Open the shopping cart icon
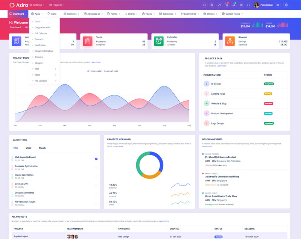The width and height of the screenshot is (301, 239). 227,5
